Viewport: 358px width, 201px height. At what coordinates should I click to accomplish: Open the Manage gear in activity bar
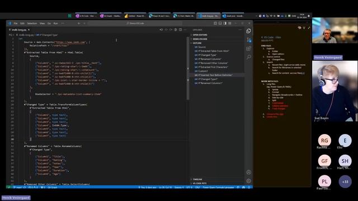tap(248, 181)
